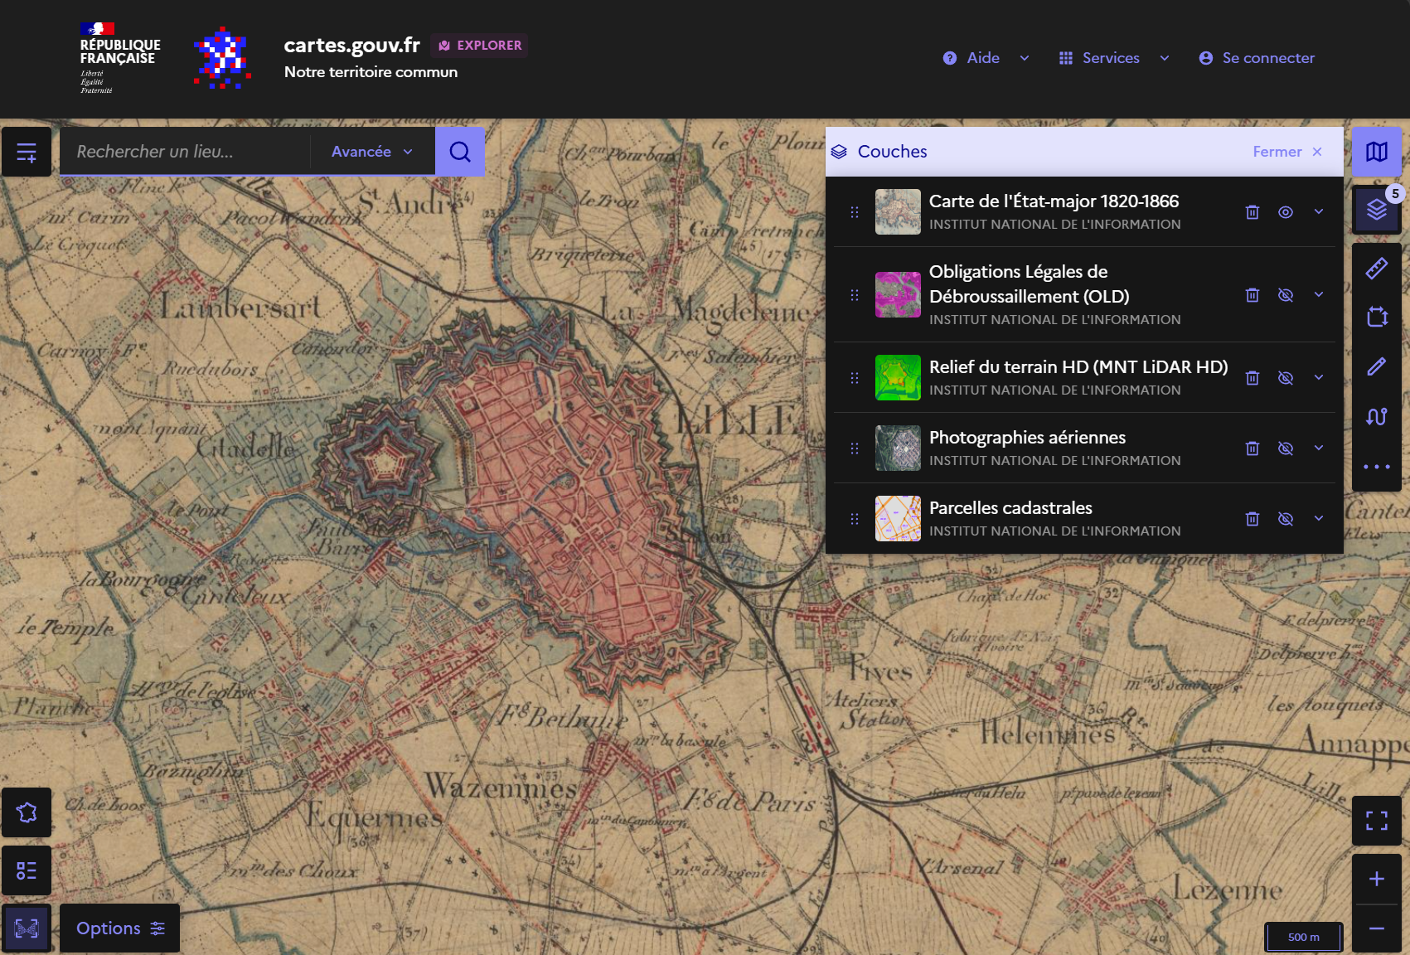Show the Photographies aériennes layer
The height and width of the screenshot is (955, 1410).
[1286, 448]
